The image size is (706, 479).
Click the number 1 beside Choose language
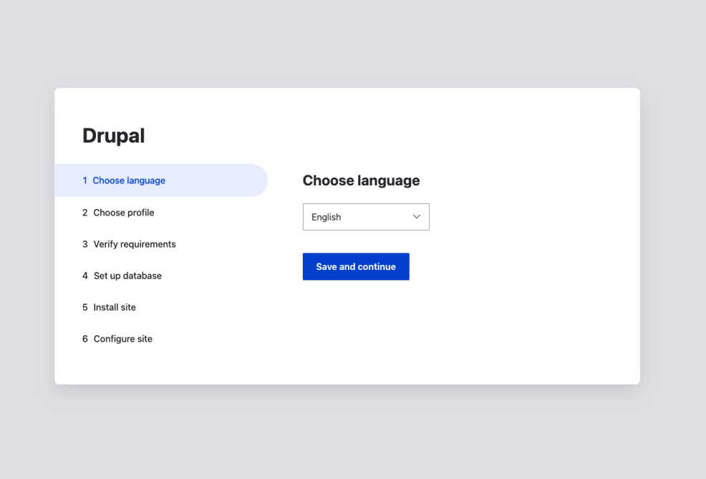click(84, 180)
